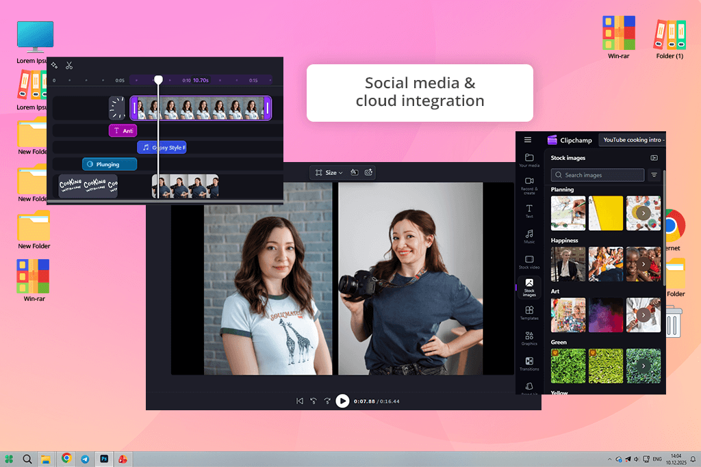Show more Planning stock images
Image resolution: width=701 pixels, height=467 pixels.
click(x=643, y=213)
